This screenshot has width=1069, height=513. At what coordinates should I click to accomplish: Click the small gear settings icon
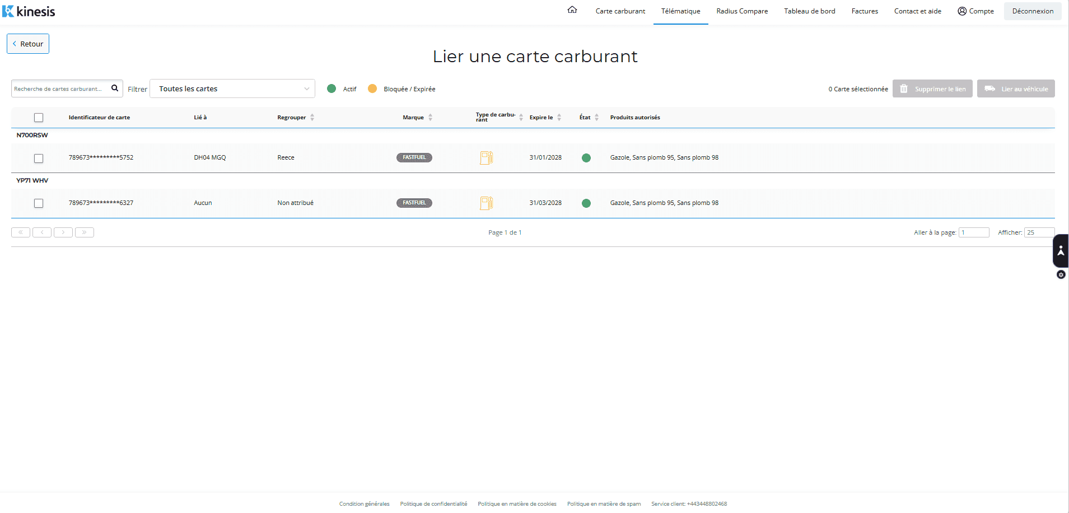click(1061, 275)
